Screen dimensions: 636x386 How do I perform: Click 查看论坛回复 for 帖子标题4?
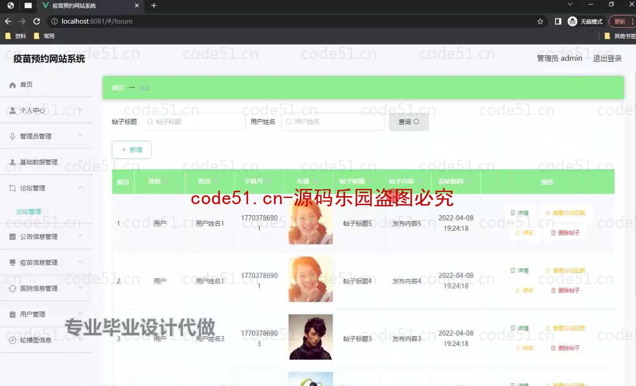click(x=565, y=270)
